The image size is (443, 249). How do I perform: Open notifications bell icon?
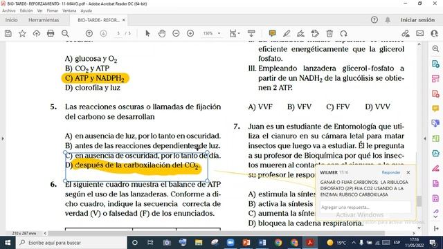(x=388, y=20)
